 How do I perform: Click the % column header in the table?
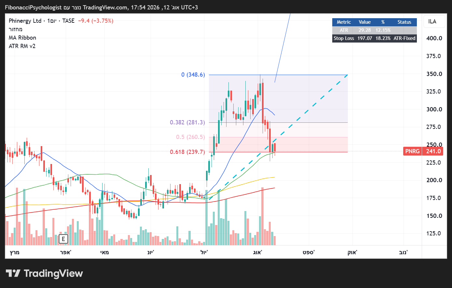tap(383, 22)
